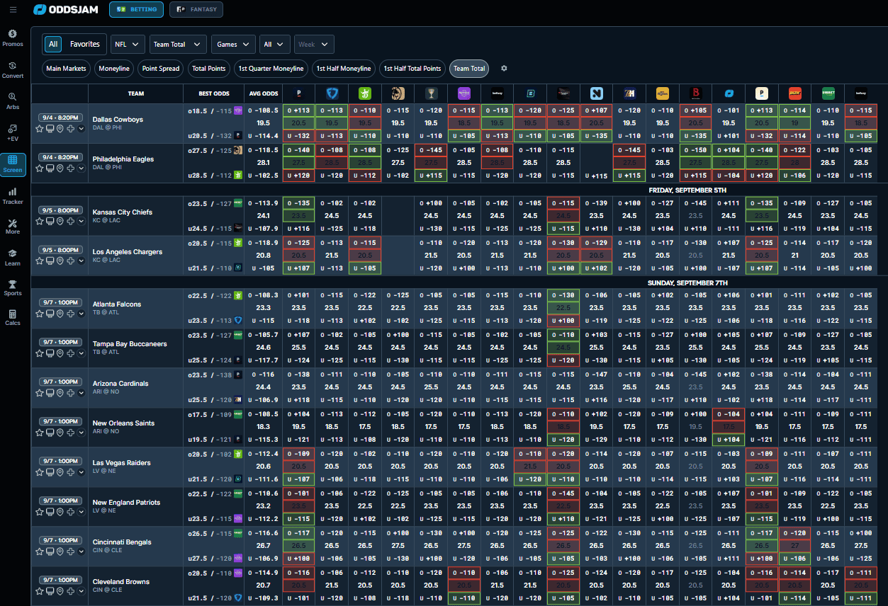Click the Las Vegas Raiders team name

coord(121,463)
